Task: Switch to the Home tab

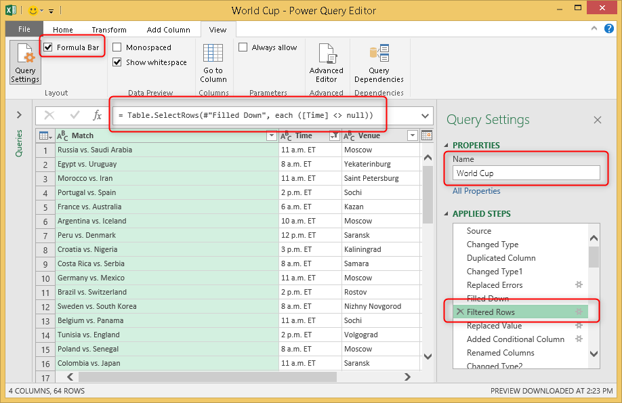Action: coord(63,30)
